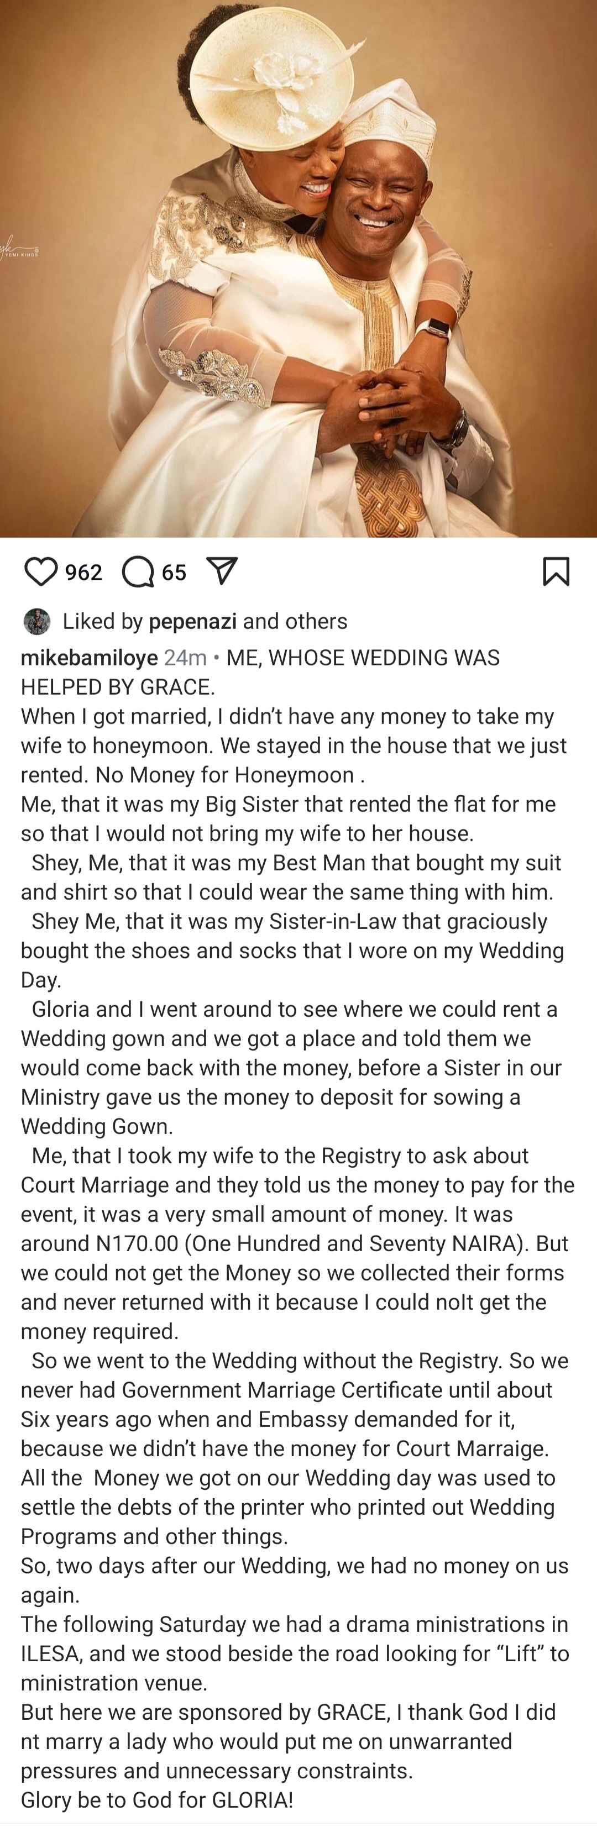
Task: Open the 65 comments count
Action: point(174,573)
